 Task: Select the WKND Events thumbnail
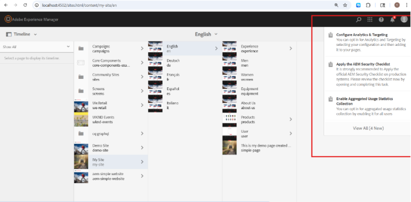point(81,119)
